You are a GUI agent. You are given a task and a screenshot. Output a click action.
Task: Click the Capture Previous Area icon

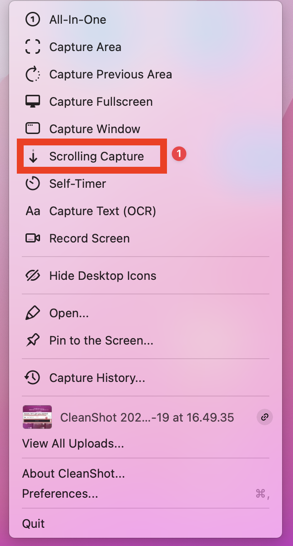tap(33, 74)
